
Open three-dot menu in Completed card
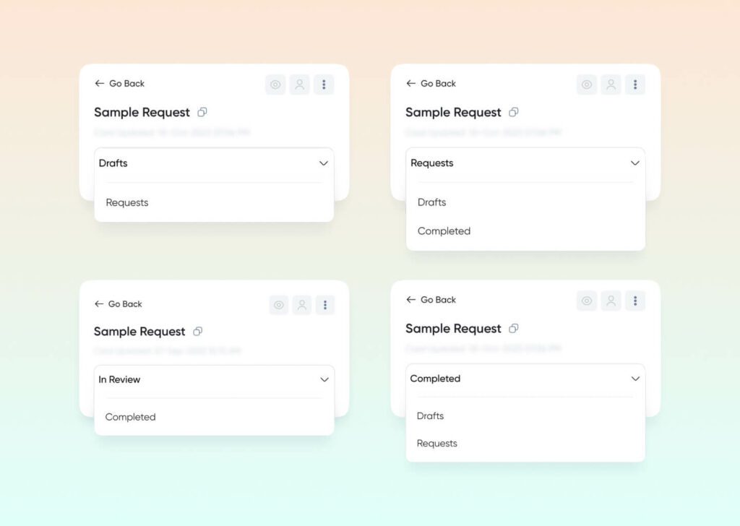pyautogui.click(x=634, y=301)
